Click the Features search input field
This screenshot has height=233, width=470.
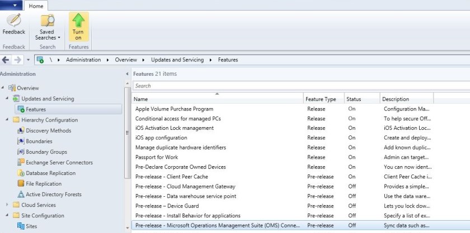297,86
